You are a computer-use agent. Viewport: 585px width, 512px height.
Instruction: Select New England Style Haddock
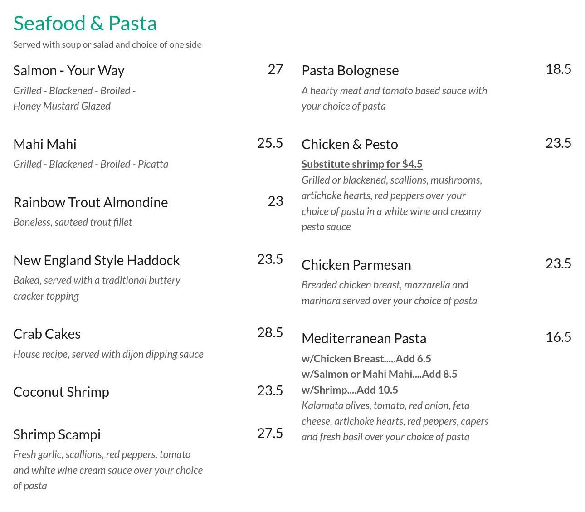tap(96, 260)
